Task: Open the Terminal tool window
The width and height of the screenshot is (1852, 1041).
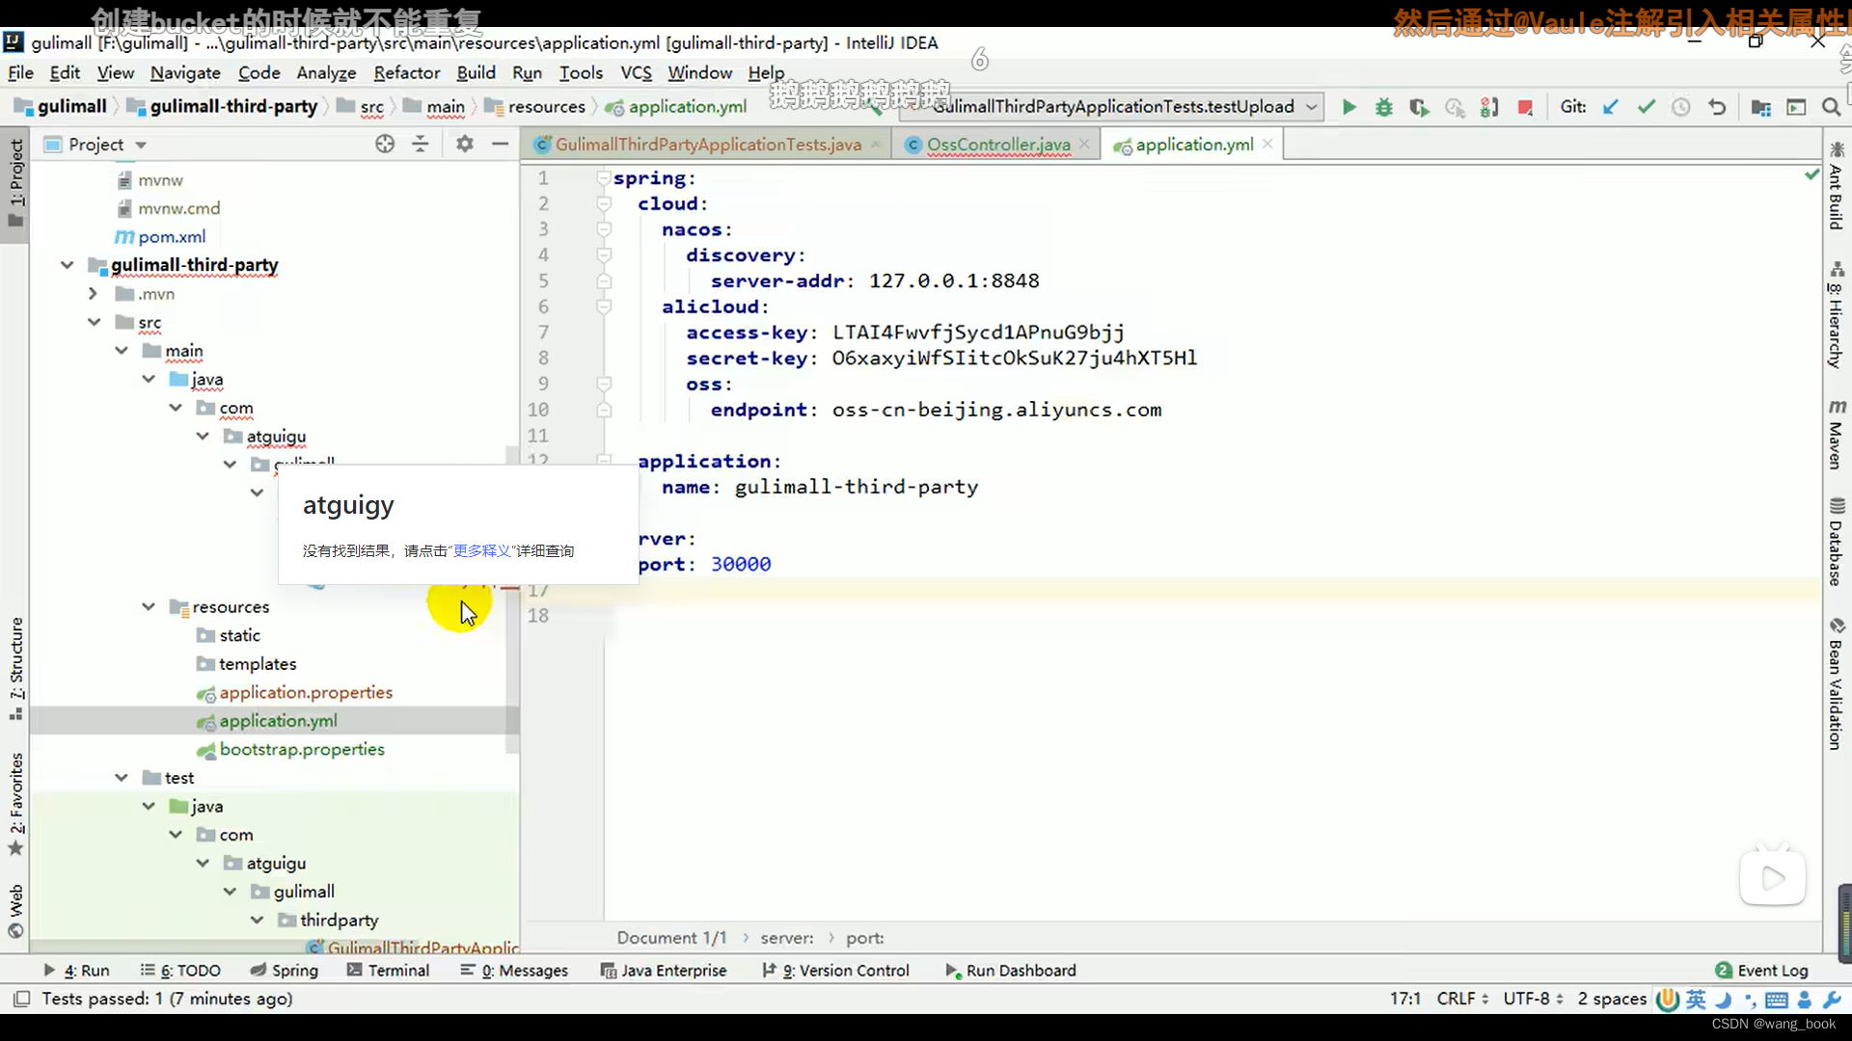Action: [388, 971]
